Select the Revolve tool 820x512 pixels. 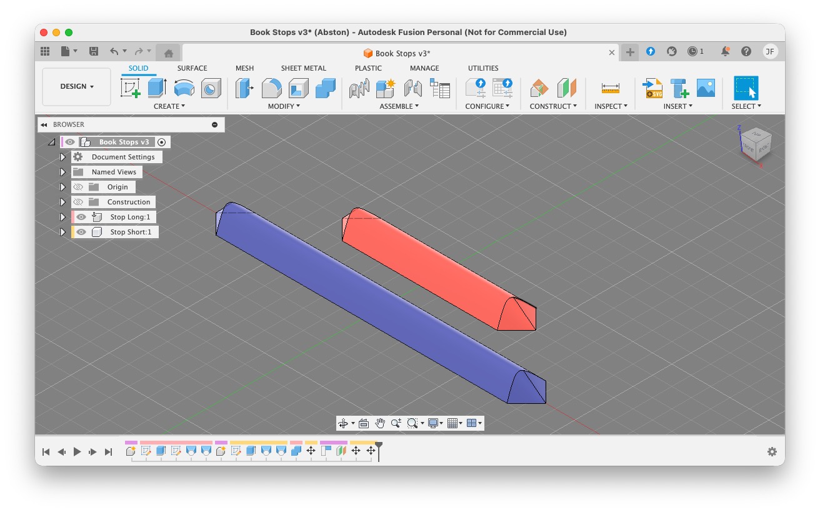tap(184, 88)
